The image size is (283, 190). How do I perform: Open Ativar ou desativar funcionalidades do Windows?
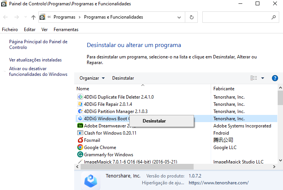click(38, 71)
